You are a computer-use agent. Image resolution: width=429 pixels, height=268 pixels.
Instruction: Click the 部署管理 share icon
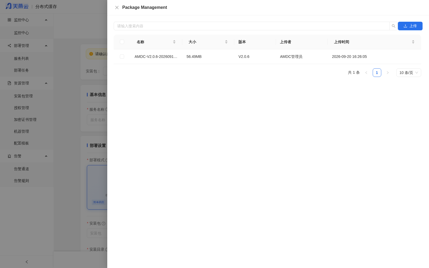click(9, 46)
